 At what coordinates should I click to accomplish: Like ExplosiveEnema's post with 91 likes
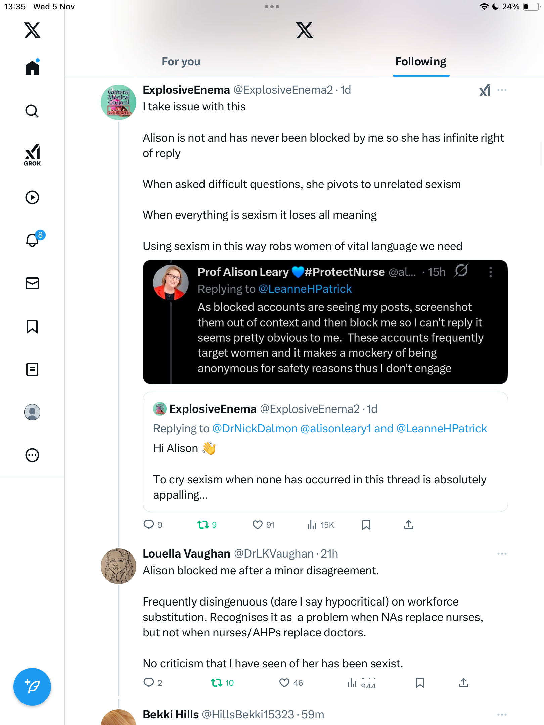click(258, 525)
